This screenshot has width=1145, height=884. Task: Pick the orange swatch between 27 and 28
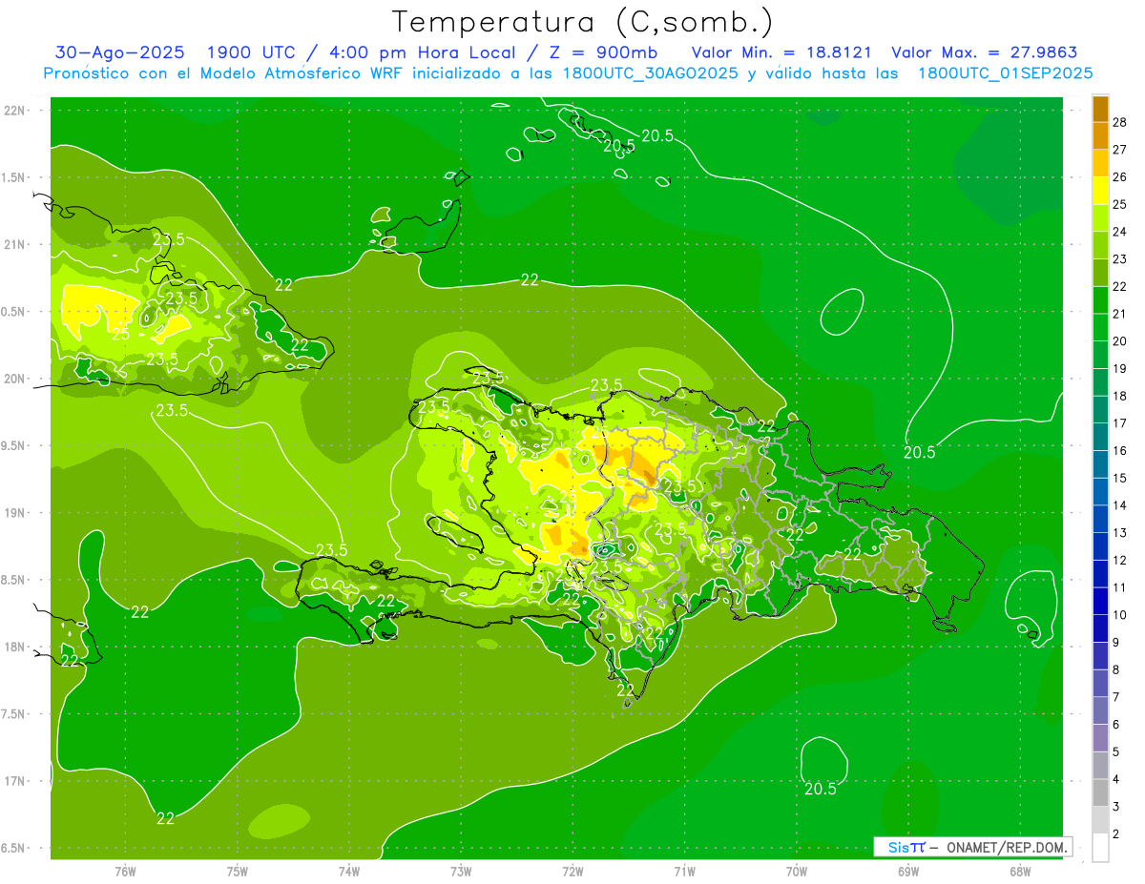1101,135
